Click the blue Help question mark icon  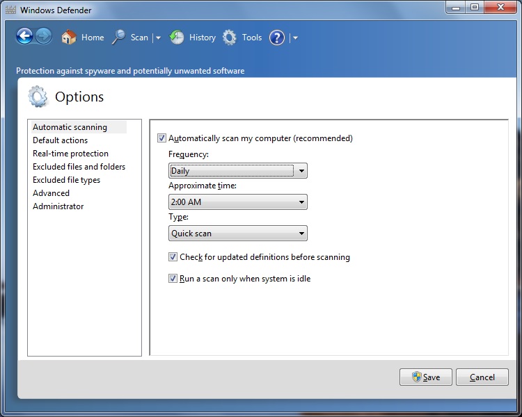click(x=277, y=38)
